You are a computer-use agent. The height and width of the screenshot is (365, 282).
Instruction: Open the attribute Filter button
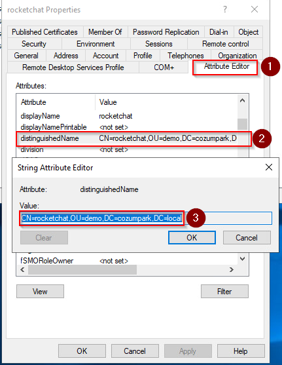click(x=224, y=292)
